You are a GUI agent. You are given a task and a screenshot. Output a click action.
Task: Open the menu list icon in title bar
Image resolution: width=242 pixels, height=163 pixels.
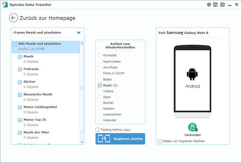222,4
